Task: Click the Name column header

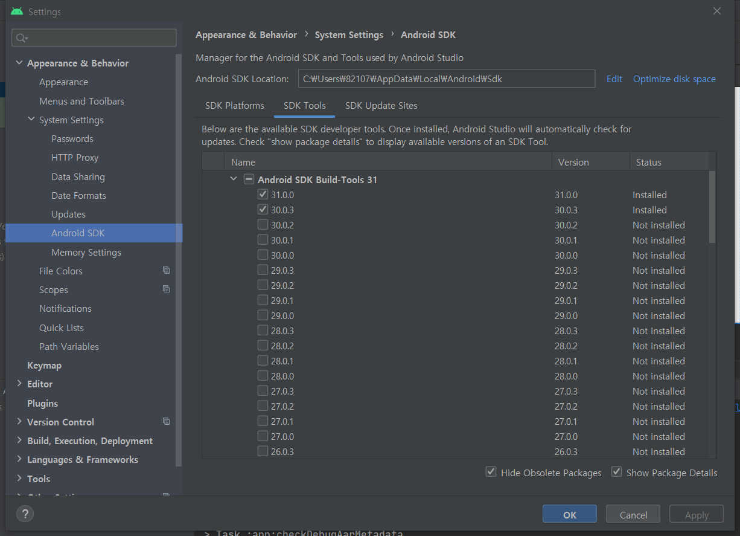Action: [388, 162]
